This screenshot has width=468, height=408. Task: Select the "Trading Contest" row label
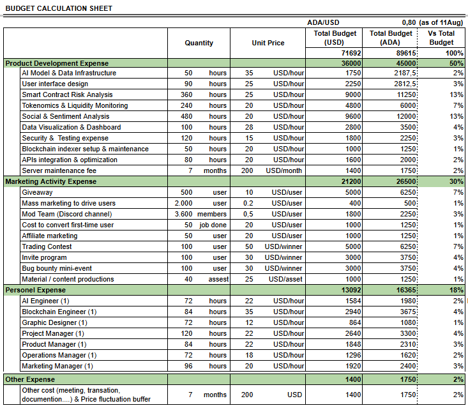[47, 246]
